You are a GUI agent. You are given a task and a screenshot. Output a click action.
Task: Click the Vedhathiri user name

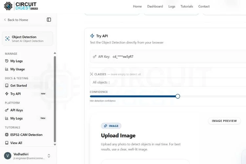pos(21,154)
